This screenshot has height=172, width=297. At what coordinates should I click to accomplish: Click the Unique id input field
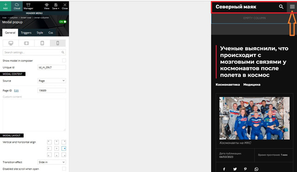52,67
